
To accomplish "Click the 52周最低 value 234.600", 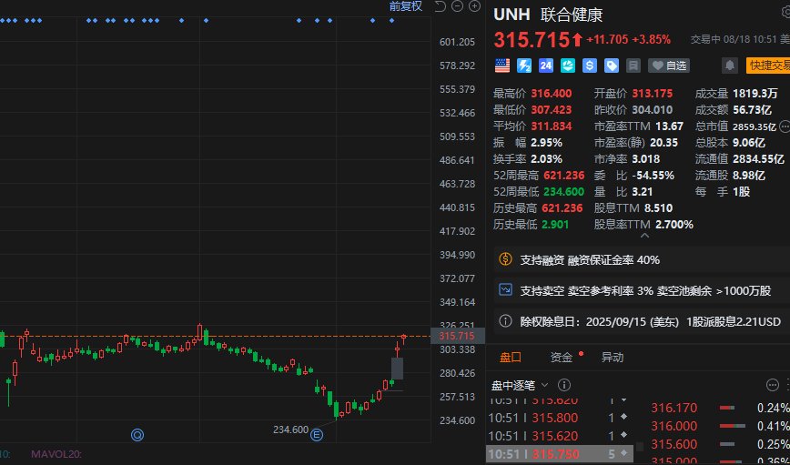I will tap(563, 191).
